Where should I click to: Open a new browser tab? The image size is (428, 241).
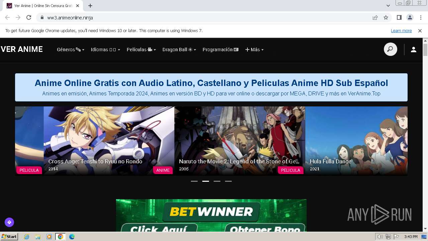pyautogui.click(x=90, y=6)
